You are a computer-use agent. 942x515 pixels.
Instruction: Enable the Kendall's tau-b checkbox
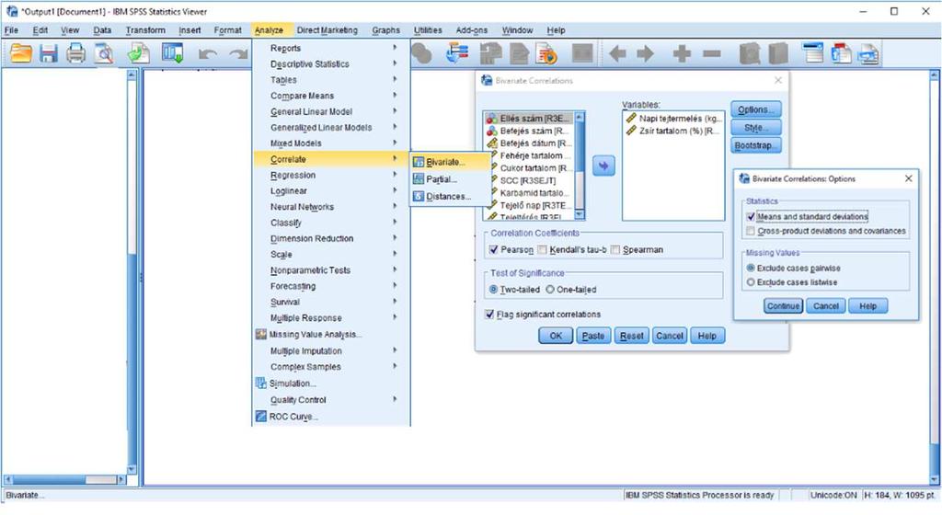pos(542,250)
